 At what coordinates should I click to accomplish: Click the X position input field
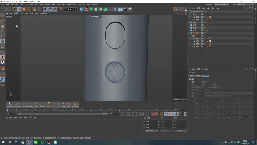tap(151, 121)
